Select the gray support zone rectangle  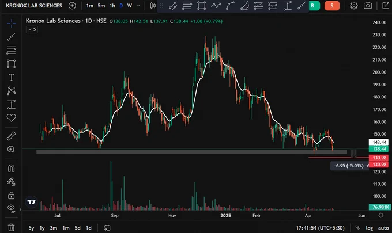tap(191, 151)
